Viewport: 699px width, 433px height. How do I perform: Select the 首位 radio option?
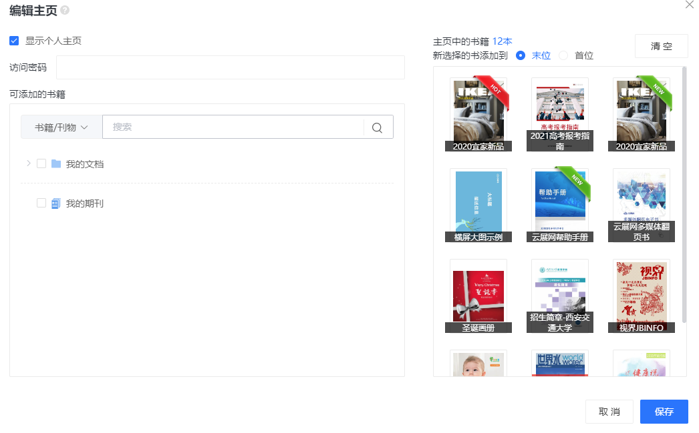click(x=563, y=55)
